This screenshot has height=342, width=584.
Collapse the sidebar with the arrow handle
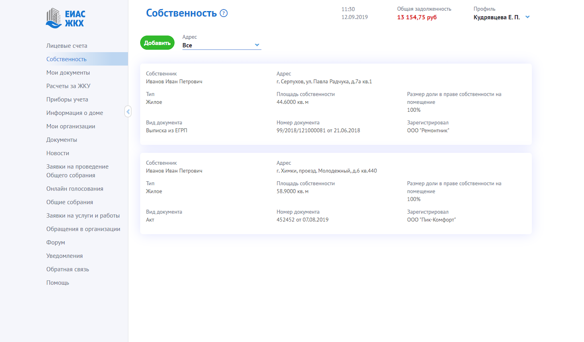click(x=128, y=112)
